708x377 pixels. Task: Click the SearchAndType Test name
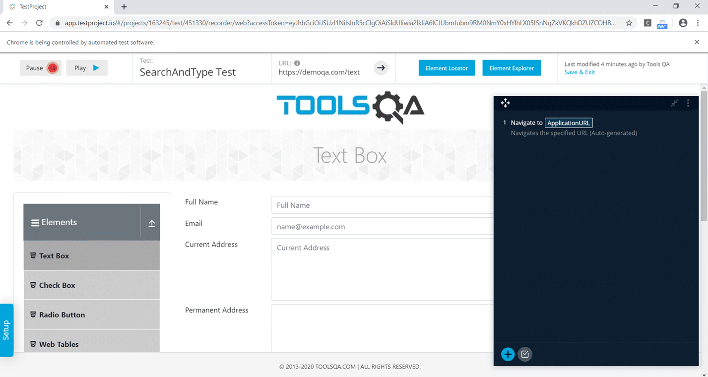(x=188, y=72)
